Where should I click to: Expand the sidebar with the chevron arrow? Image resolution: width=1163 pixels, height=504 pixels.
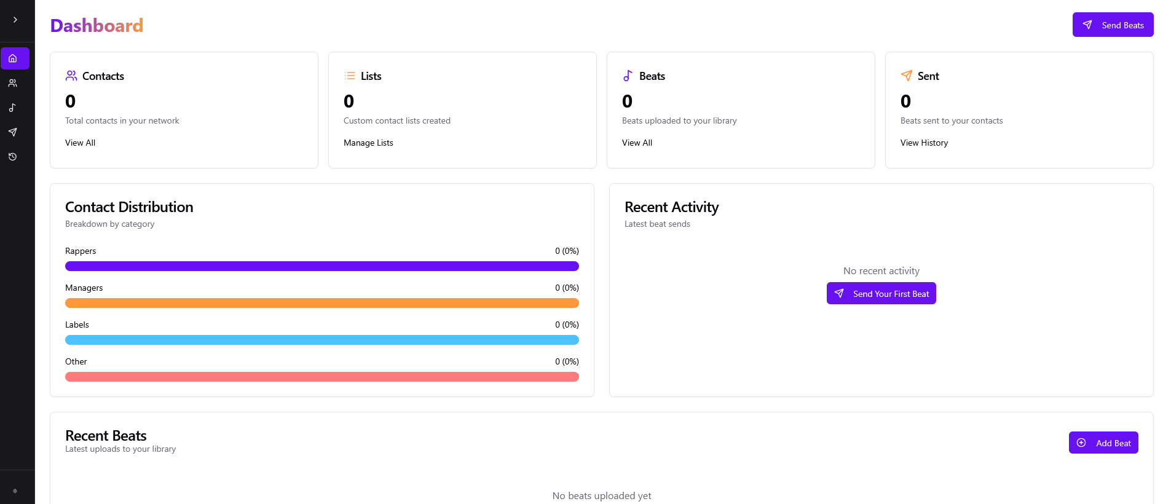15,20
